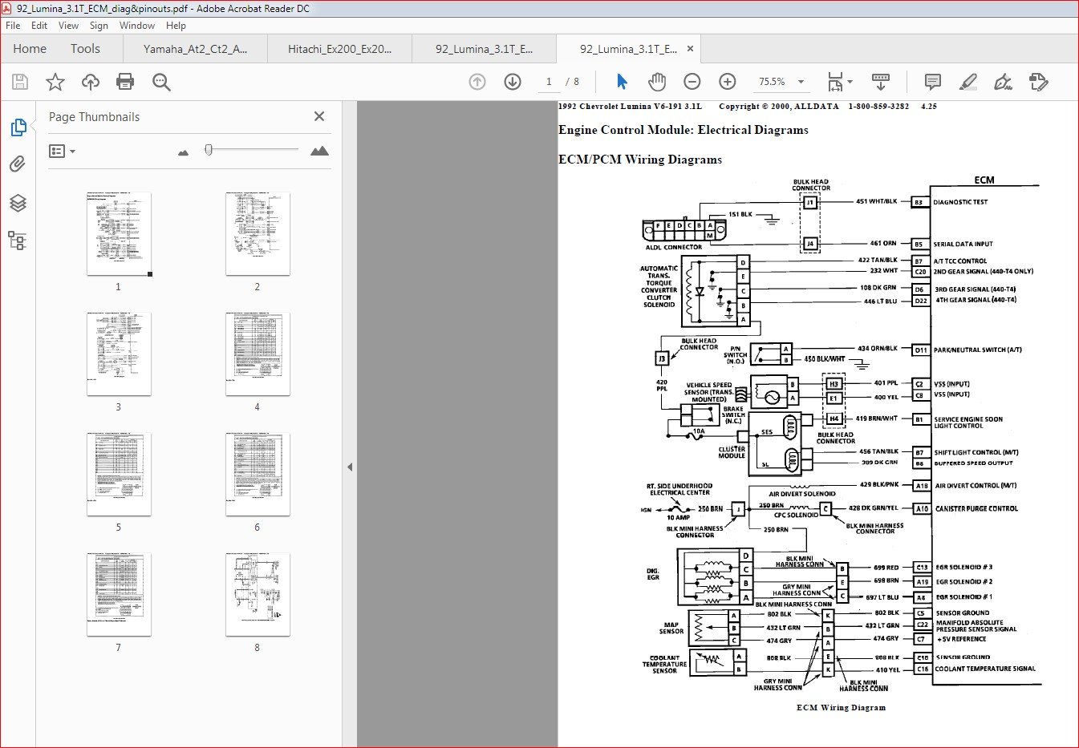Open the Sign document pen tool

1003,82
